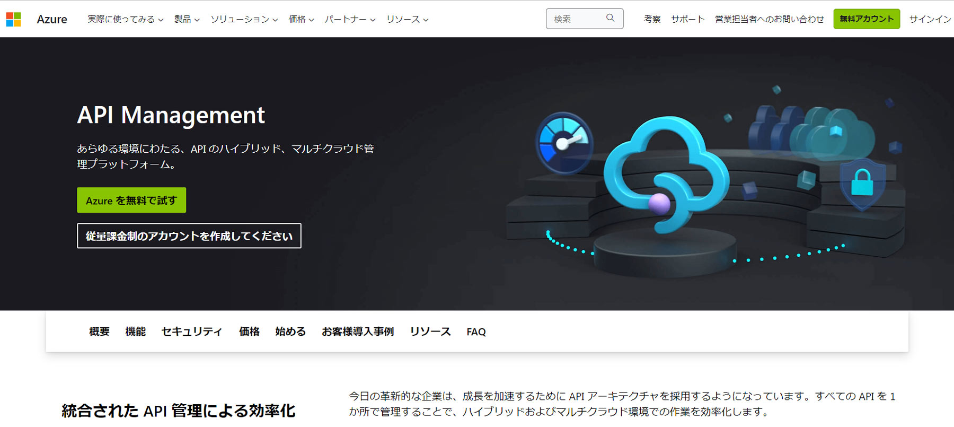Click the blue cloud hero illustration
954x427 pixels.
point(667,175)
